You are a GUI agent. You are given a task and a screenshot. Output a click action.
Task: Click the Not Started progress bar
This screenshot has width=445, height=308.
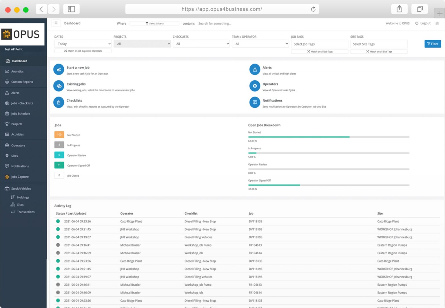point(329,137)
